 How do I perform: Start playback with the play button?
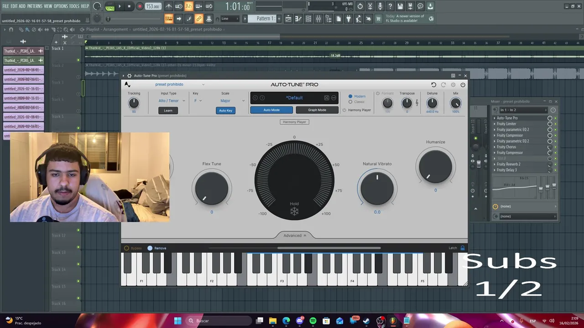pyautogui.click(x=120, y=6)
